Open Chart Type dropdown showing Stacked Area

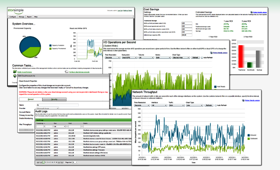coord(181,58)
